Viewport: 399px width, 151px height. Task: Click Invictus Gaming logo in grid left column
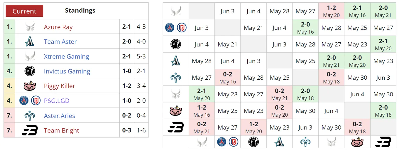[x=176, y=44]
